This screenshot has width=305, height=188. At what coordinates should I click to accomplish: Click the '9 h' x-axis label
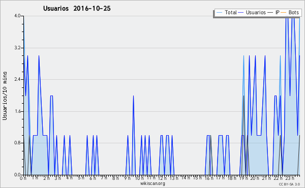[x=127, y=178]
